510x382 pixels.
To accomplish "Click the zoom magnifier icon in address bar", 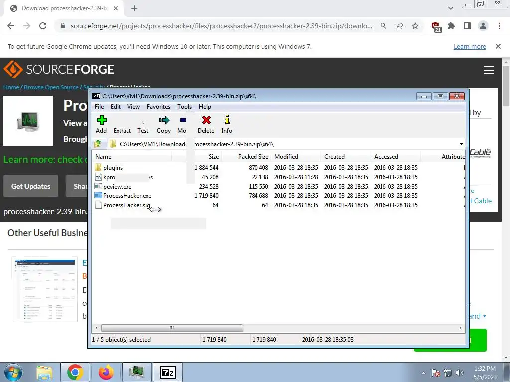I will [x=383, y=26].
